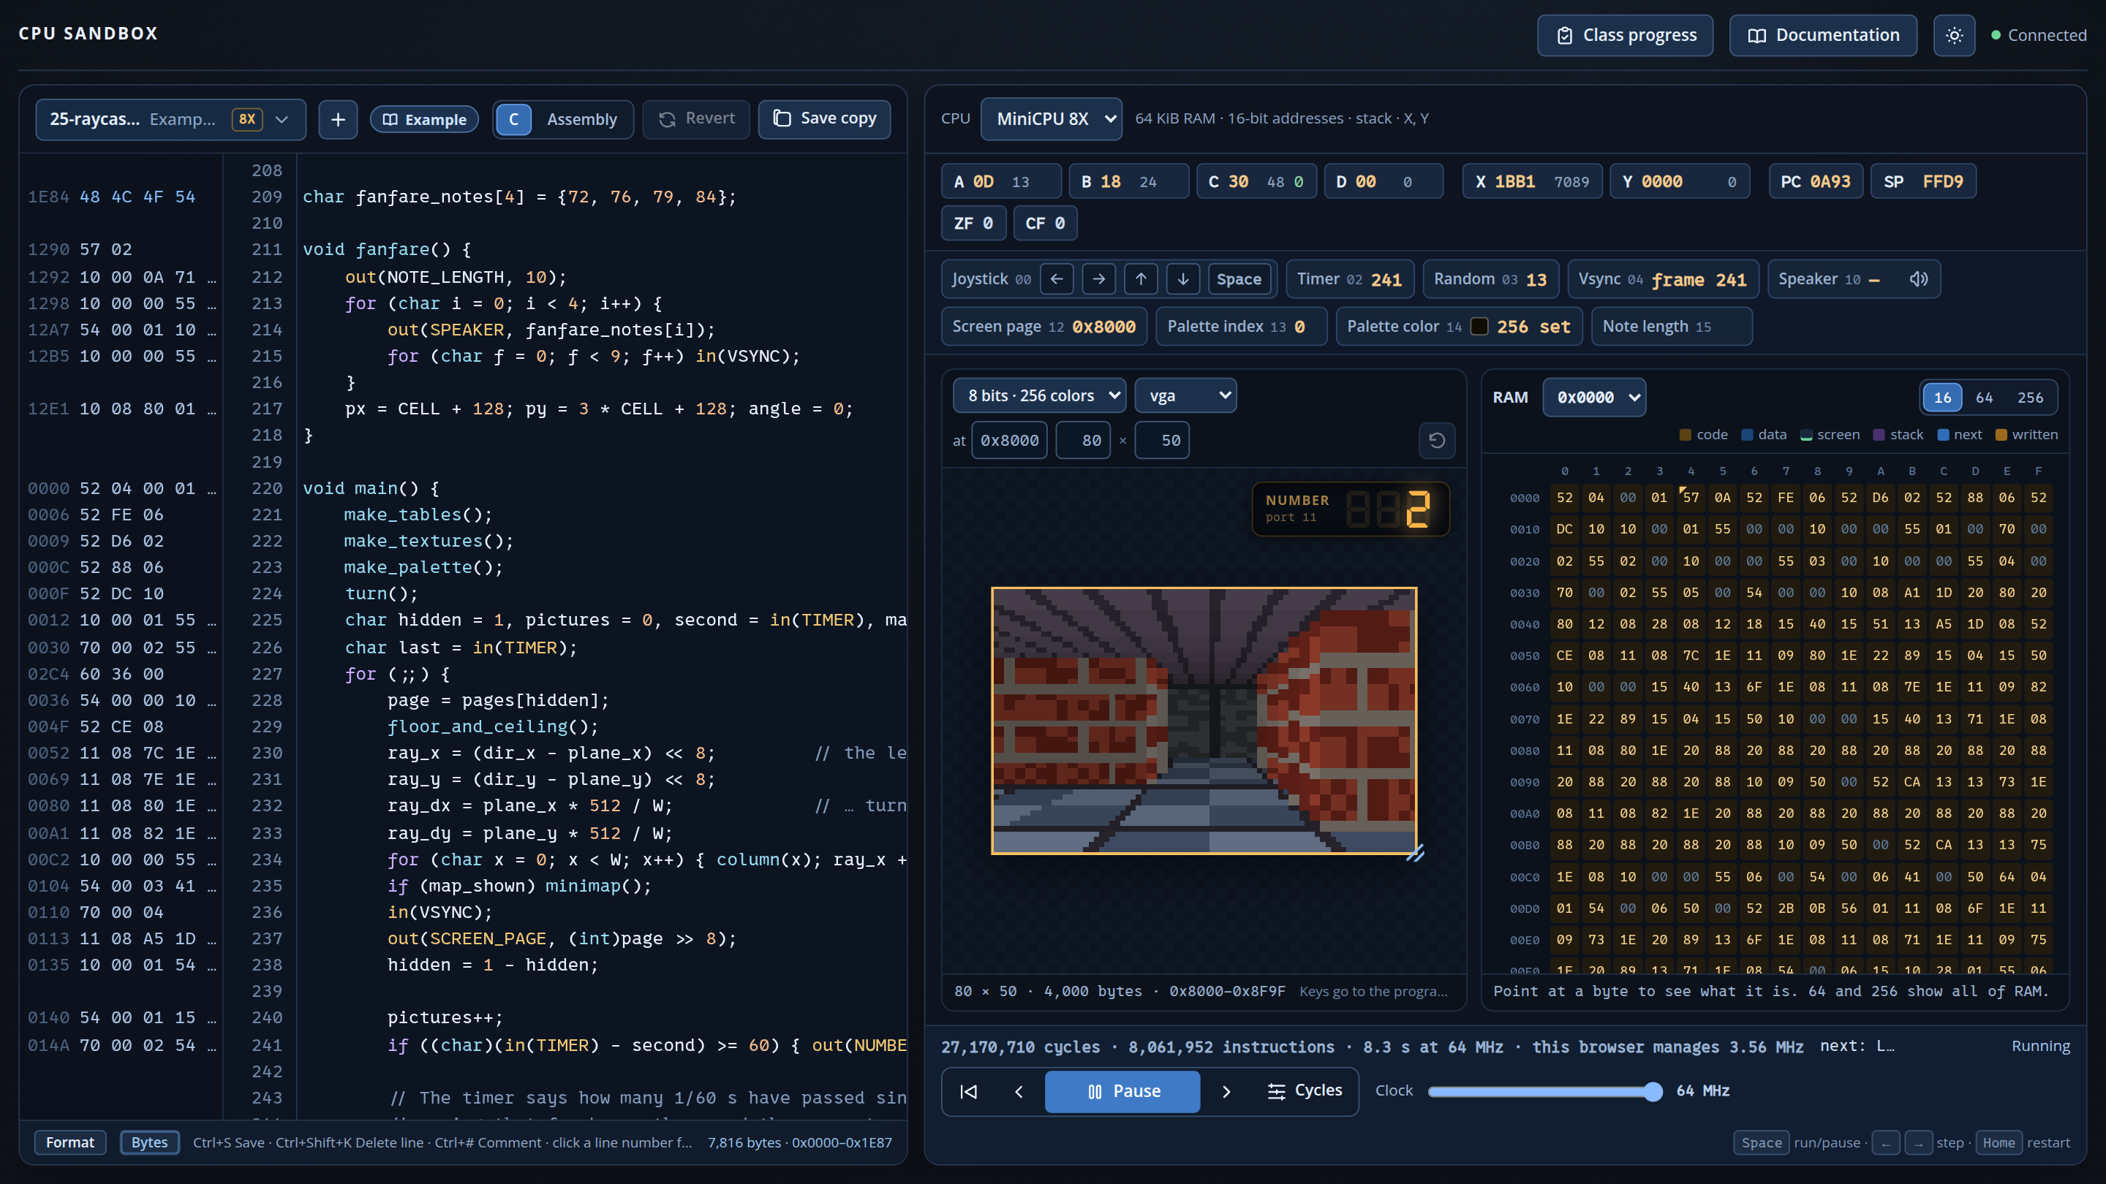This screenshot has width=2106, height=1184.
Task: Select the 256 columns RAM view
Action: click(2030, 398)
